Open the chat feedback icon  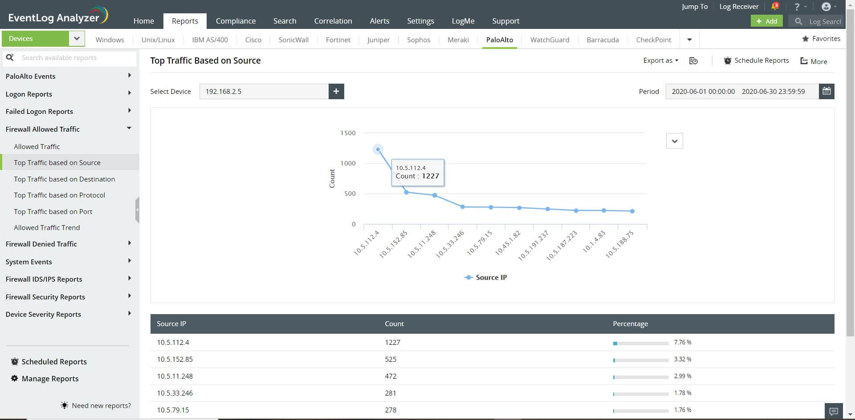point(834,411)
